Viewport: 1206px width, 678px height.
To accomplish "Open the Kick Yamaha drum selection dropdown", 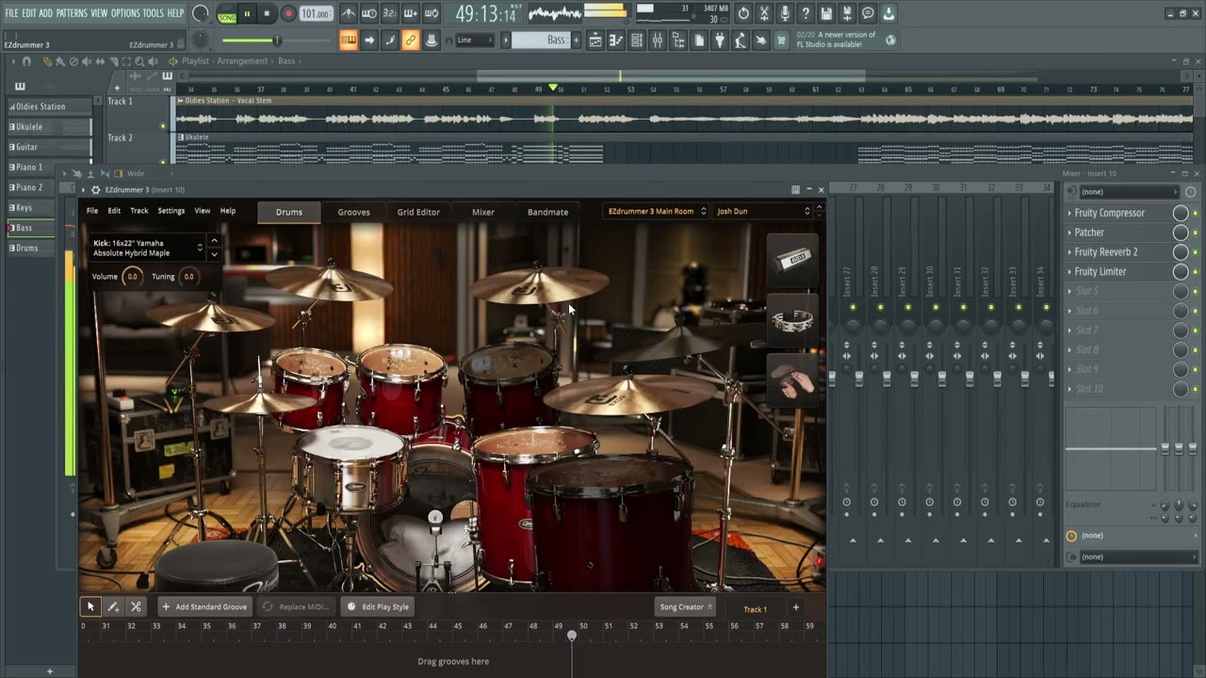I will [x=147, y=248].
